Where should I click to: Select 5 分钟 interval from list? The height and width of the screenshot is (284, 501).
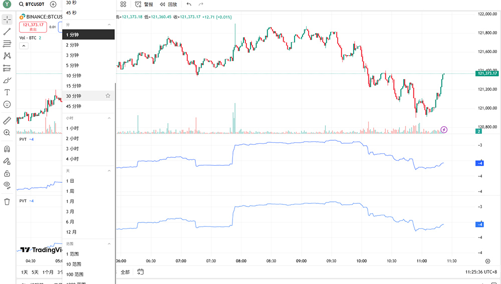(x=73, y=66)
